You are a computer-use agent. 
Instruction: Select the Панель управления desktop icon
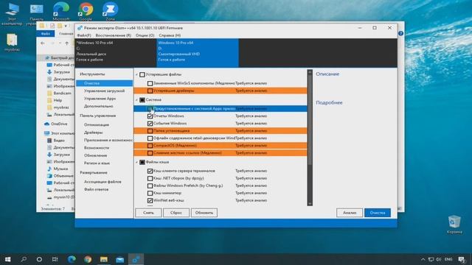click(x=36, y=13)
